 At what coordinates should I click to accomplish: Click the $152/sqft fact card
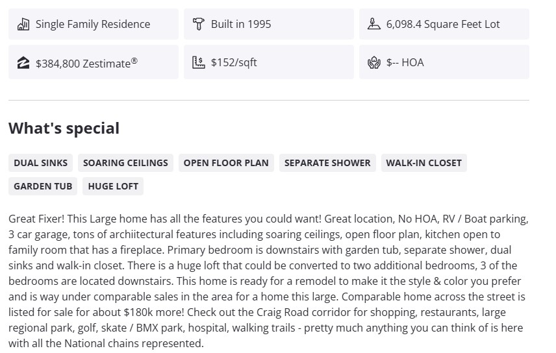[x=268, y=63]
